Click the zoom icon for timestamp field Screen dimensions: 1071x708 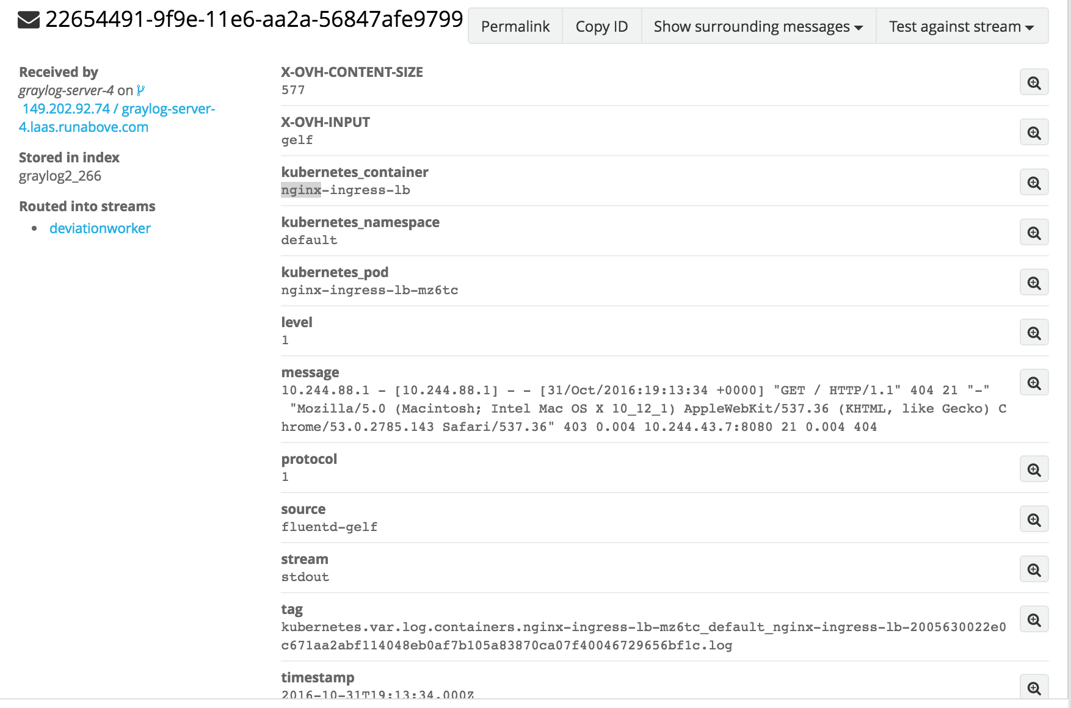1034,687
